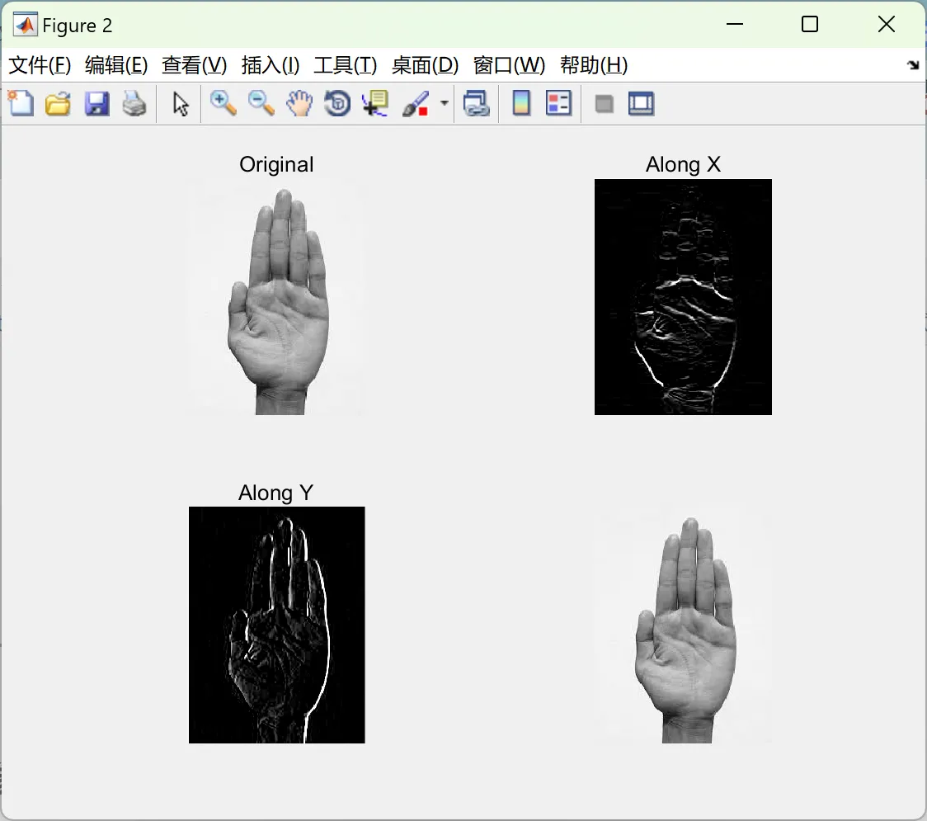927x821 pixels.
Task: Click the New Figure icon
Action: 21,103
